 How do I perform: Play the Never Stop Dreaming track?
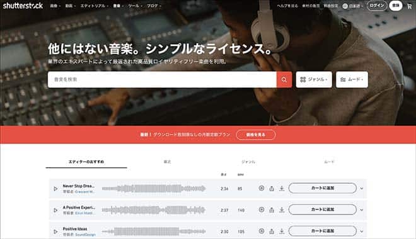pos(55,189)
